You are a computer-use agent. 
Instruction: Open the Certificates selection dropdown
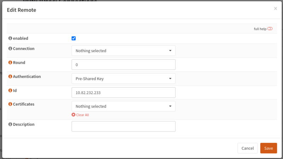click(123, 106)
